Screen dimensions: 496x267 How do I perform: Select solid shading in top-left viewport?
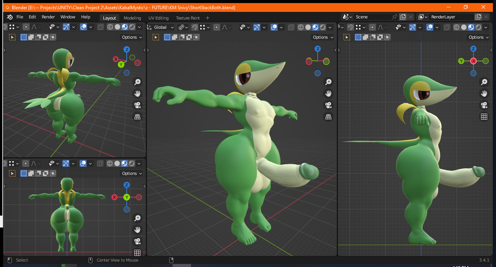click(x=117, y=27)
